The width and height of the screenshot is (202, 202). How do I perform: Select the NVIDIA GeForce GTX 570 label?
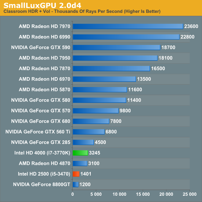tap(40, 111)
